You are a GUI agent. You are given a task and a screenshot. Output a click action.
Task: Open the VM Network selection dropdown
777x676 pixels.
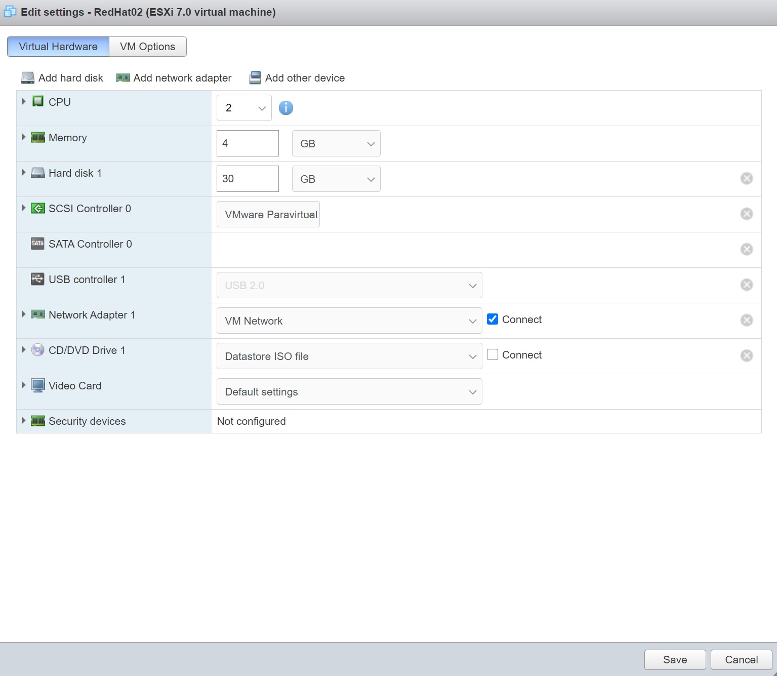point(349,321)
